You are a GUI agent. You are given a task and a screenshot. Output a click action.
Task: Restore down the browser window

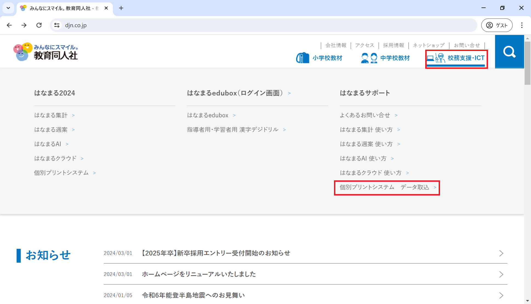click(x=502, y=8)
